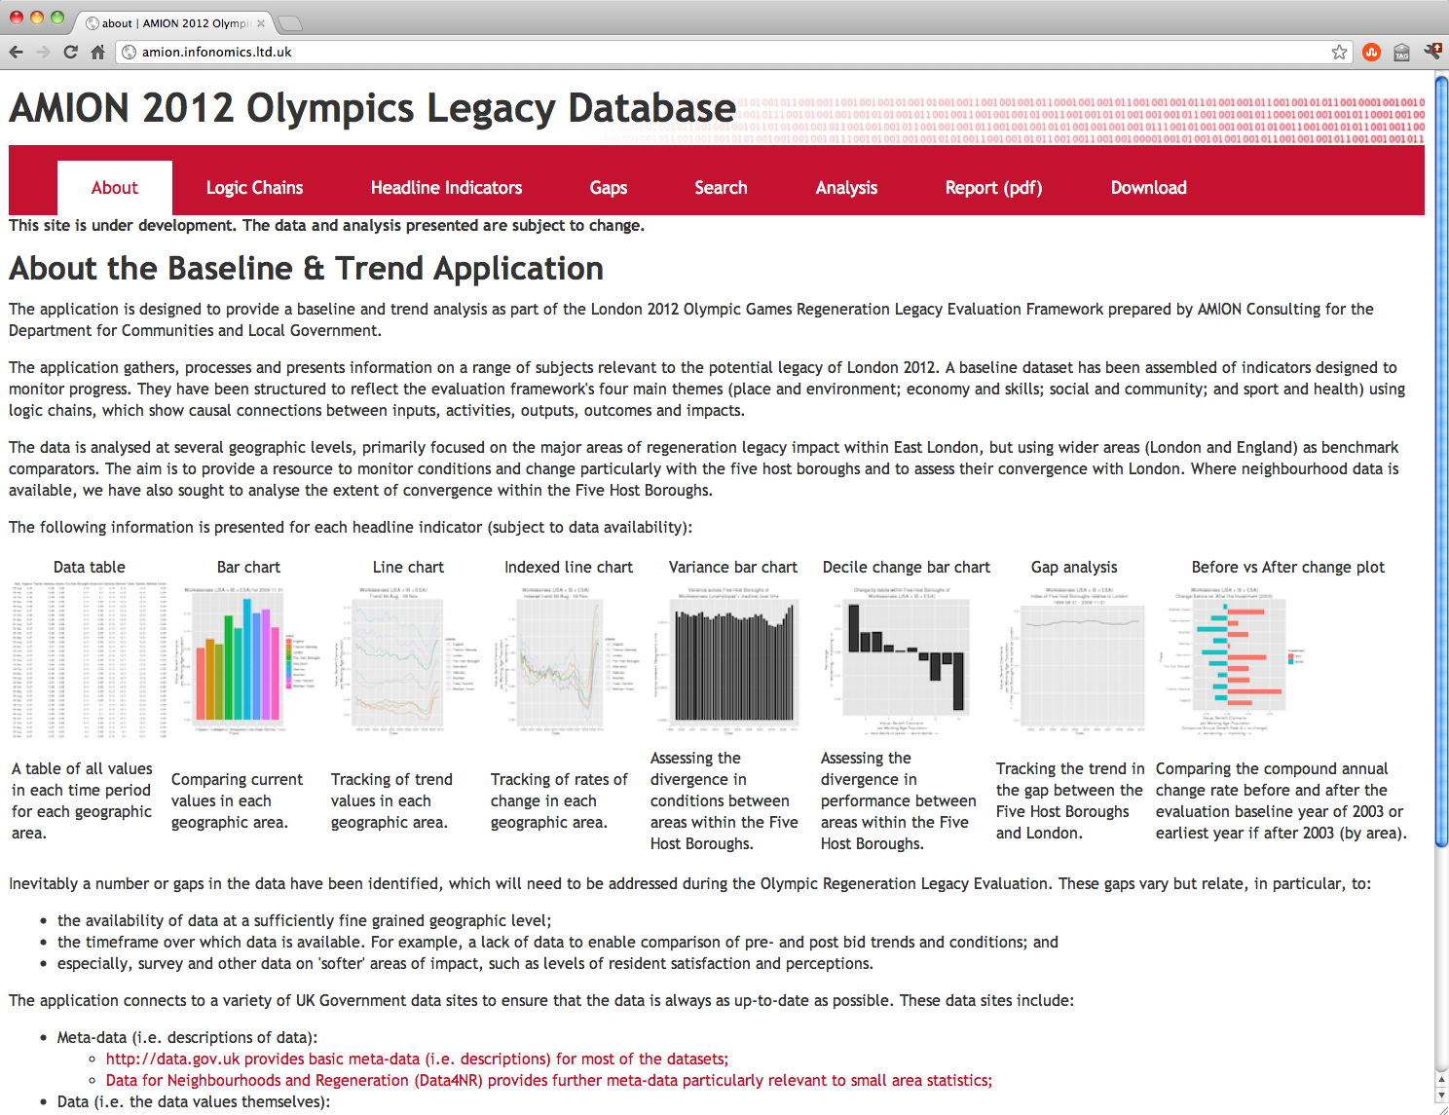The image size is (1449, 1115).
Task: Click the 'Variance bar chart' caption
Action: (732, 567)
